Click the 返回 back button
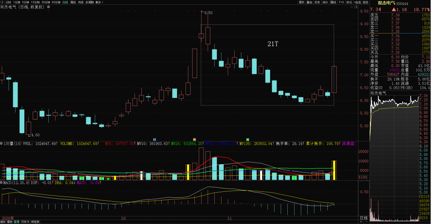 coord(365,2)
